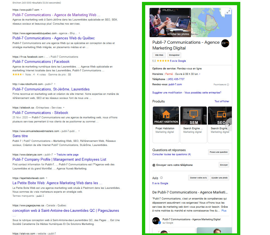Image resolution: width=270 pixels, height=235 pixels.
Task: Open the Publi-7 Communications Facebook result
Action: coord(41,62)
